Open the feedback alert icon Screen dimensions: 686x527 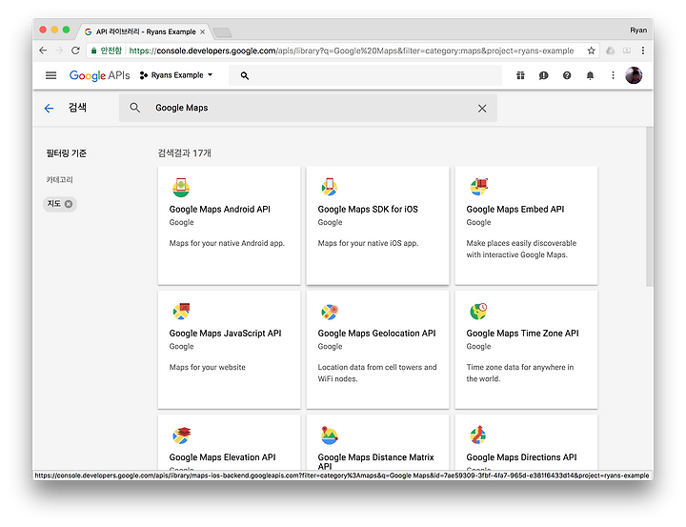[x=543, y=75]
